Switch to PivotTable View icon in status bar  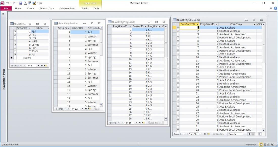click(265, 145)
